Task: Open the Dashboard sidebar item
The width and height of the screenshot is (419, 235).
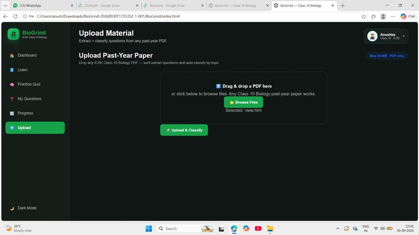Action: 35,55
